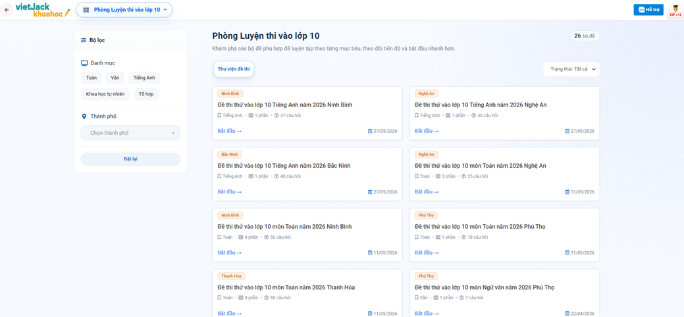This screenshot has width=684, height=317.
Task: Click the 25 câu hỏi text
Action: (477, 177)
